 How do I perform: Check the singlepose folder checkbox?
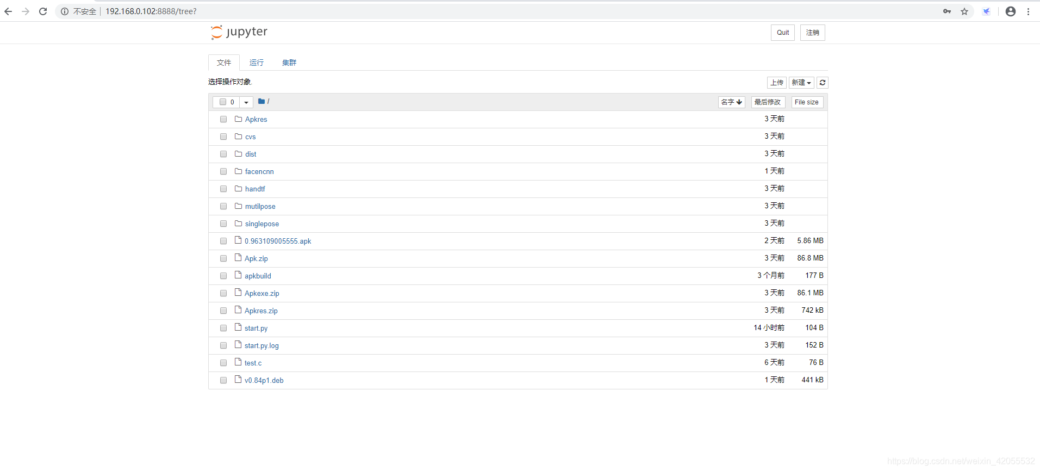point(223,224)
